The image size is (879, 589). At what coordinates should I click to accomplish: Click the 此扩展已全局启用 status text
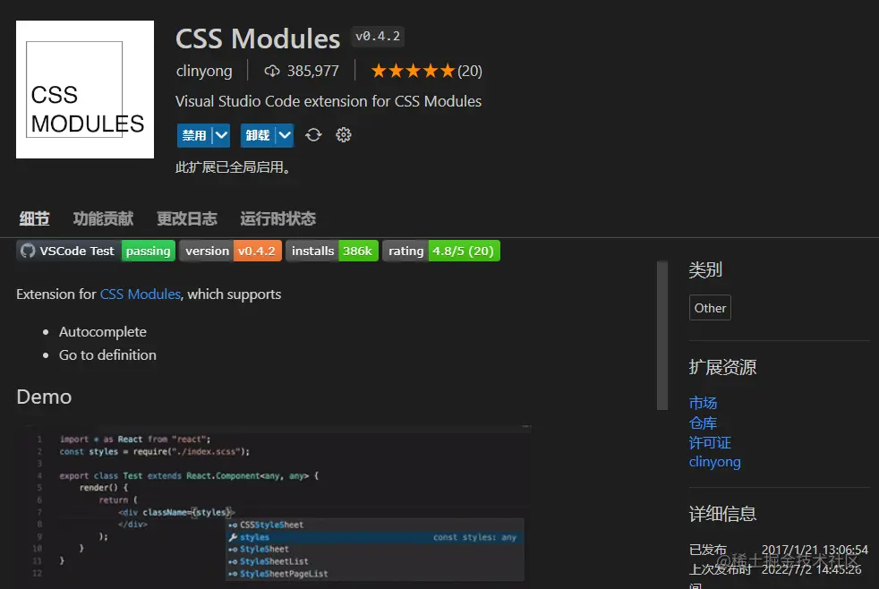tap(233, 167)
